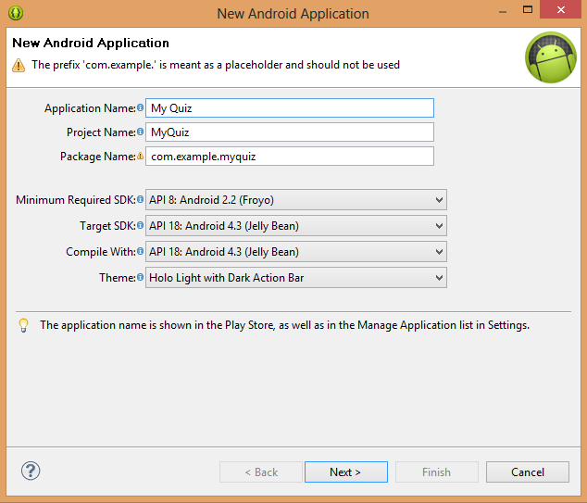Maximize the dialog window
Viewport: 587px width, 503px height.
pos(528,10)
